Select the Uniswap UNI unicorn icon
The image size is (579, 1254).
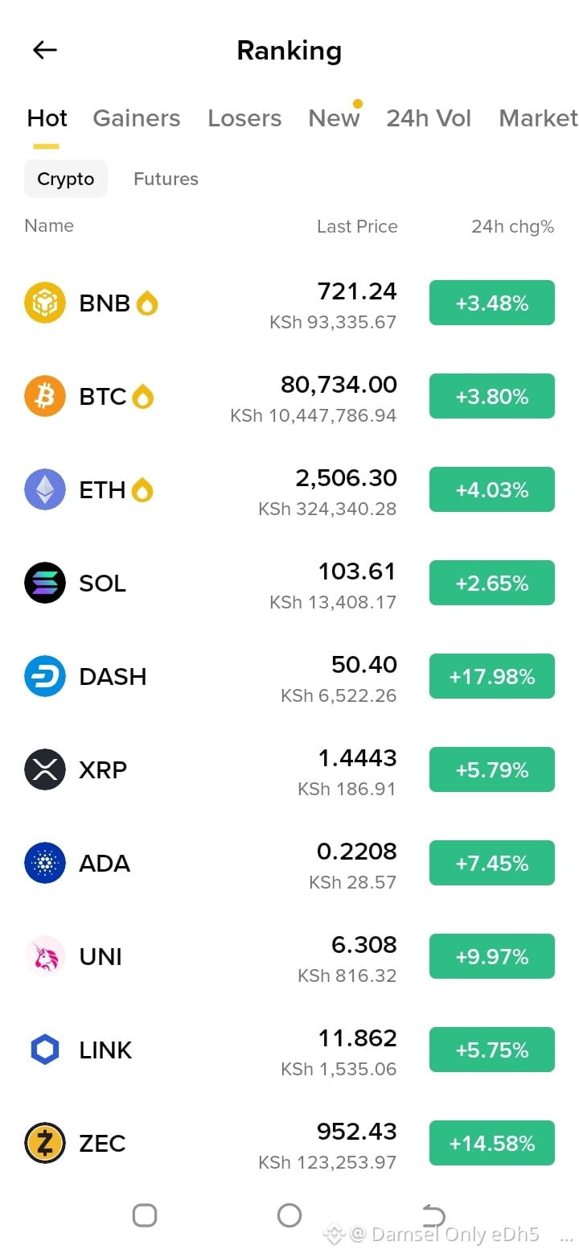pyautogui.click(x=45, y=956)
